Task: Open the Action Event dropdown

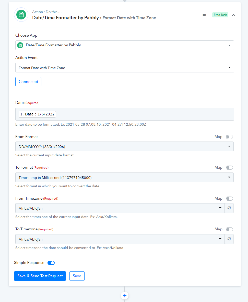Action: pos(125,68)
